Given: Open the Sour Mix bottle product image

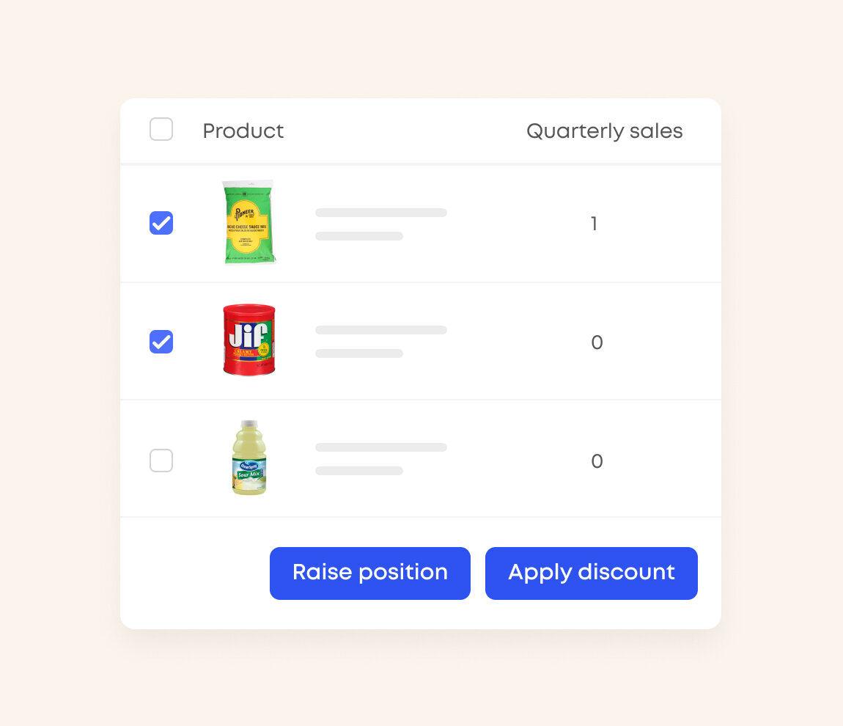Looking at the screenshot, I should [249, 458].
